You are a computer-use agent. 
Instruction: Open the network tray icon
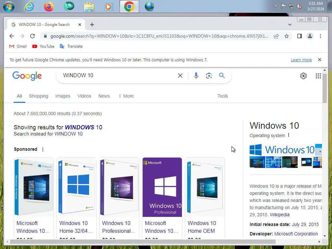click(291, 6)
